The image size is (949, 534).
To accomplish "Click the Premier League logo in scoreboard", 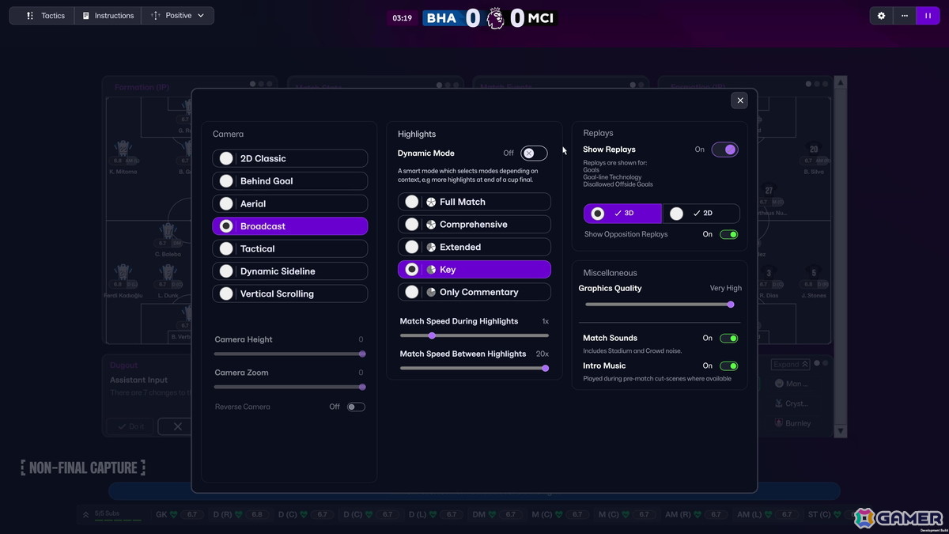I will point(495,18).
